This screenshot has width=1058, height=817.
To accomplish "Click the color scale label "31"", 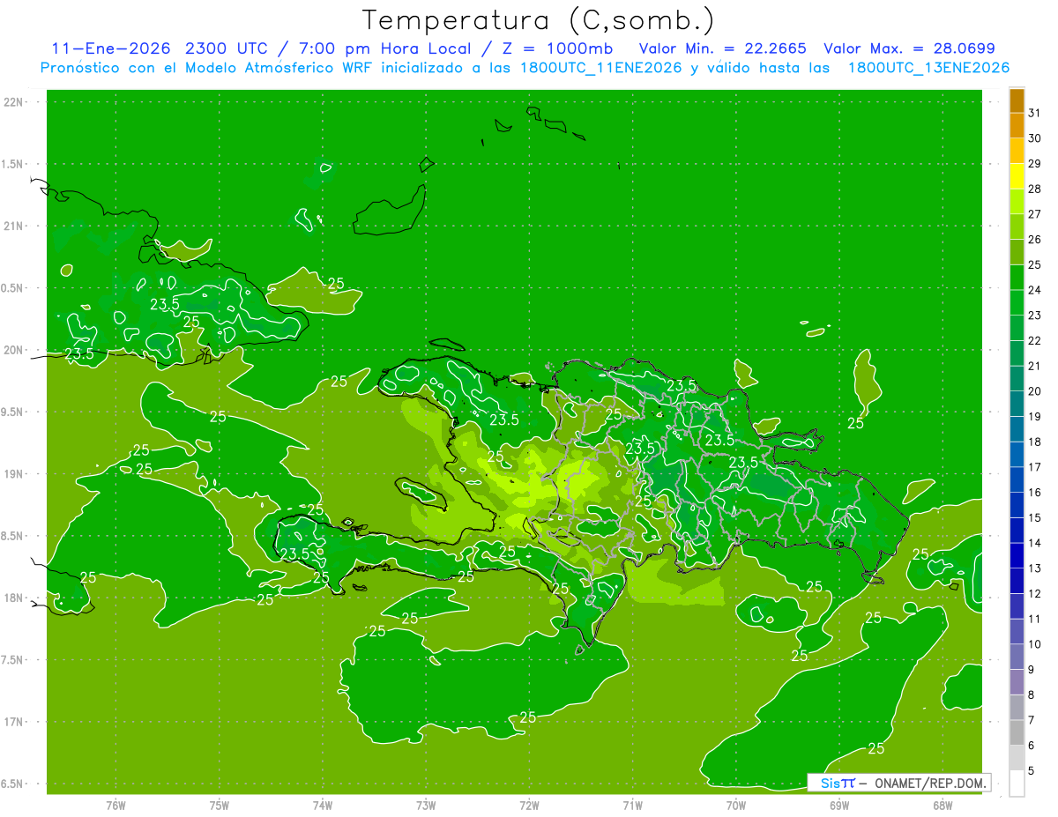I will point(1034,113).
